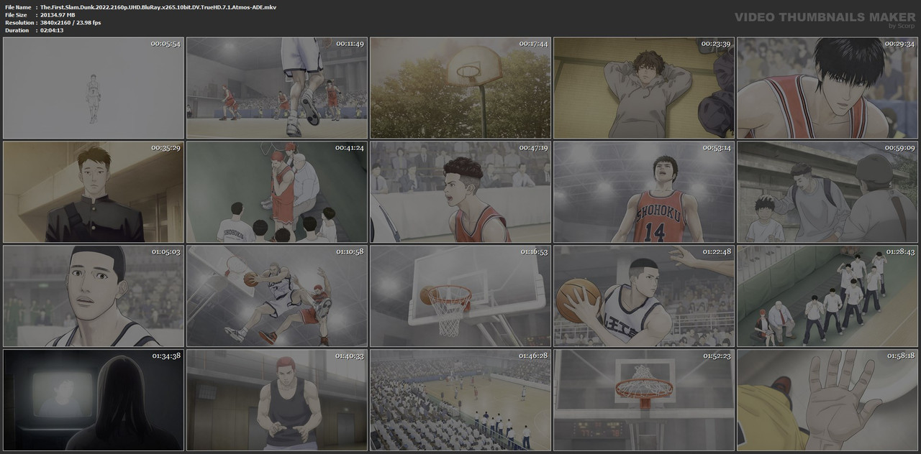Click the File Name field label
The height and width of the screenshot is (454, 921).
tap(17, 7)
